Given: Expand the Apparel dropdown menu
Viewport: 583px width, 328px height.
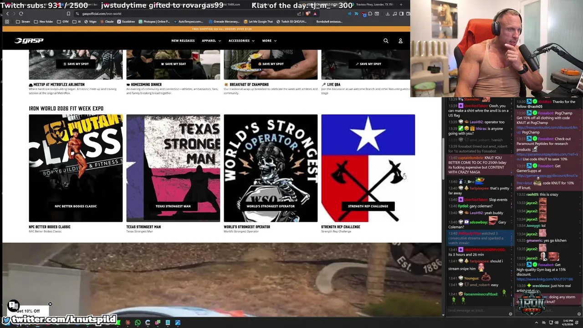Looking at the screenshot, I should coord(211,41).
